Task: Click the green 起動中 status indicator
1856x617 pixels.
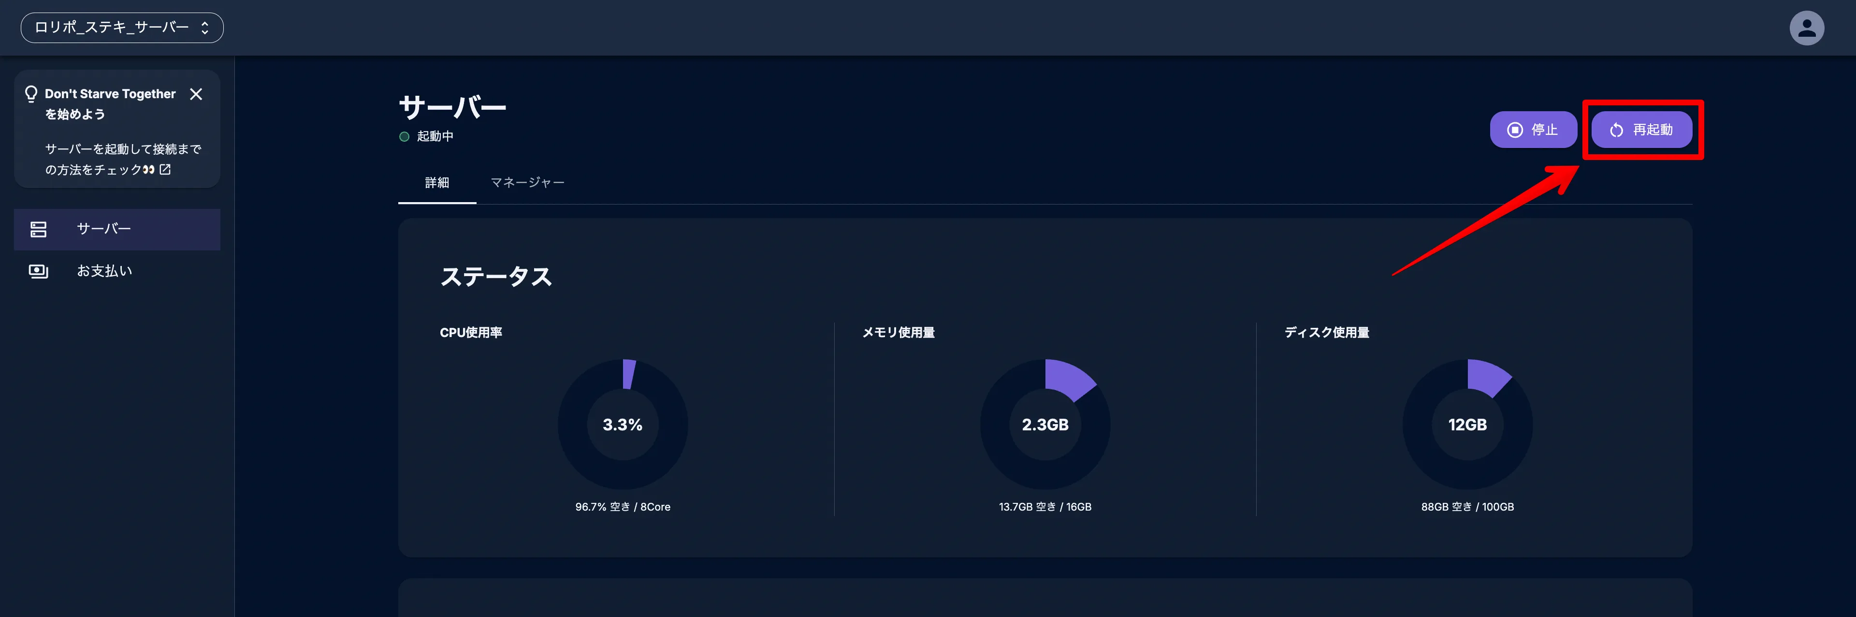Action: [x=404, y=137]
